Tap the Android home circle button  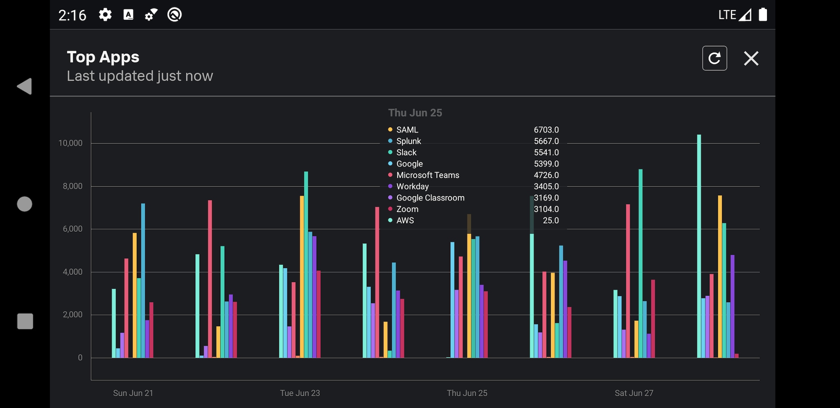[25, 204]
